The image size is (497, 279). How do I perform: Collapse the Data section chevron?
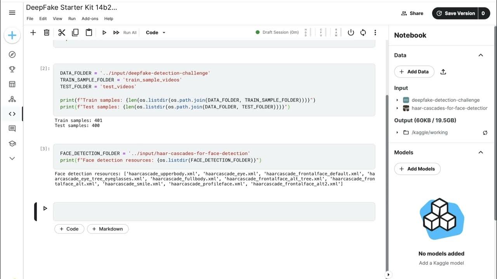tap(481, 55)
